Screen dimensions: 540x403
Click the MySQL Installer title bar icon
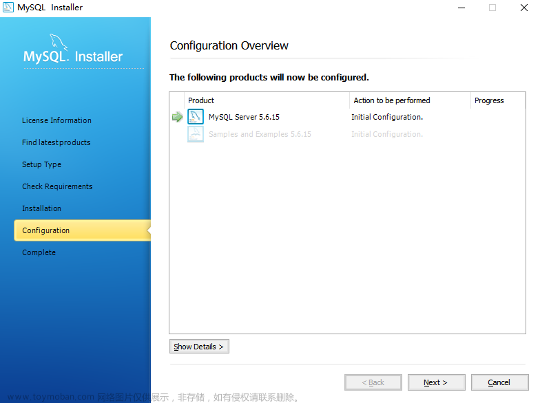pyautogui.click(x=8, y=7)
